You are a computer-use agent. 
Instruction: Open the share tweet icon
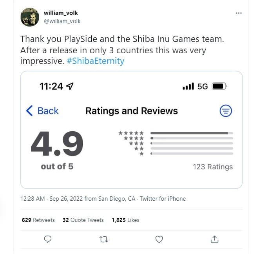coord(214,239)
